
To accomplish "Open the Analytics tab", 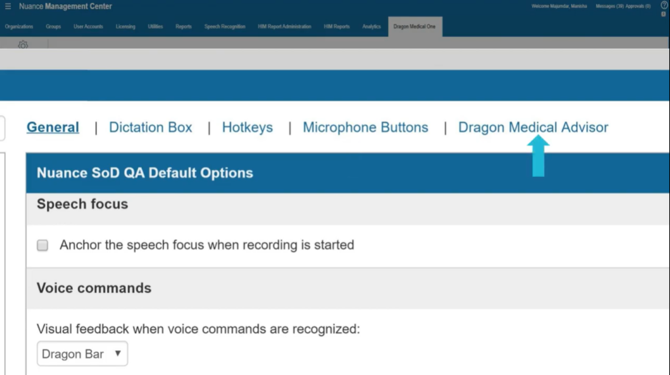I will (x=371, y=26).
